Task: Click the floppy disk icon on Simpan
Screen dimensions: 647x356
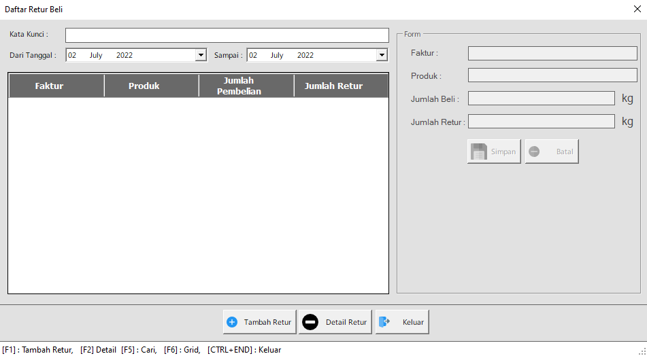Action: [x=479, y=152]
